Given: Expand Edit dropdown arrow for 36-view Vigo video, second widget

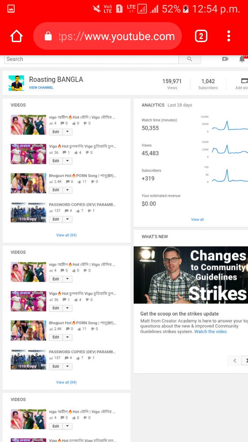Looking at the screenshot, I should click(x=67, y=308).
